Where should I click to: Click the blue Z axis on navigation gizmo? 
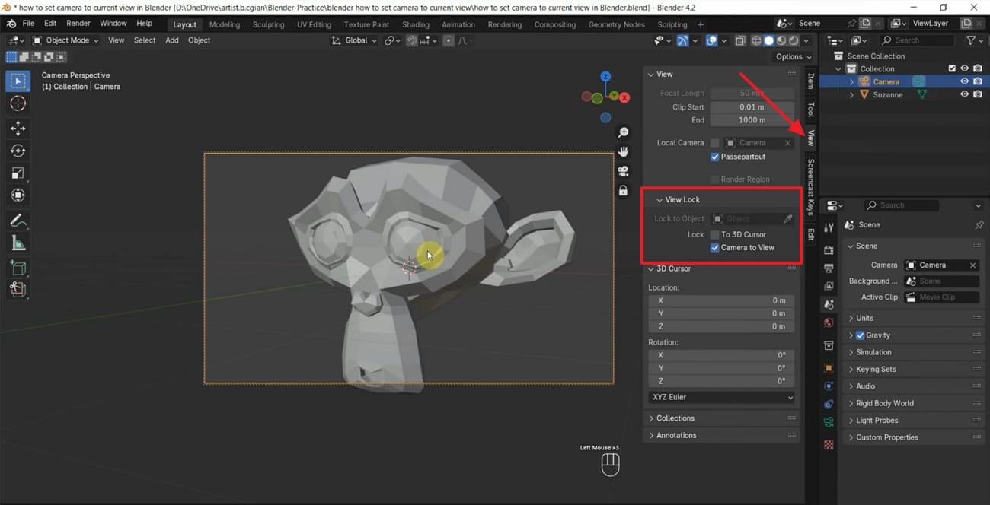pyautogui.click(x=605, y=77)
